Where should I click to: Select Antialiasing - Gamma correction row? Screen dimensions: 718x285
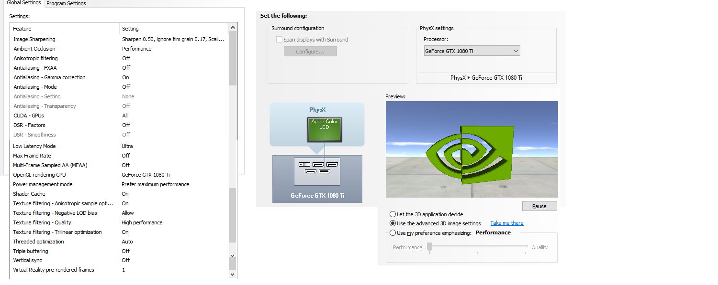point(119,77)
